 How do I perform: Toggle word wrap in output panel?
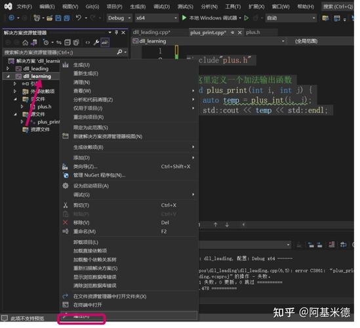(343, 245)
